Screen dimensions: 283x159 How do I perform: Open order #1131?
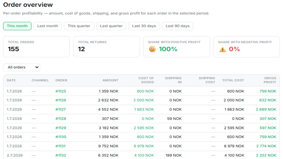(x=60, y=146)
